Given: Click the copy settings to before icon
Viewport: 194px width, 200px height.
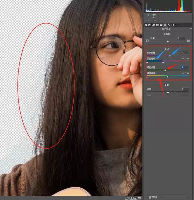Looking at the screenshot, I should (135, 198).
